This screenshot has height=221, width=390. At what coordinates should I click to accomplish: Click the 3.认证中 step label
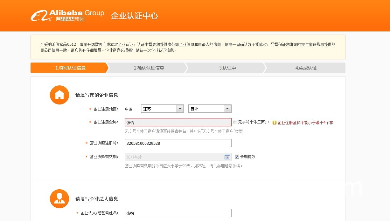tap(227, 68)
